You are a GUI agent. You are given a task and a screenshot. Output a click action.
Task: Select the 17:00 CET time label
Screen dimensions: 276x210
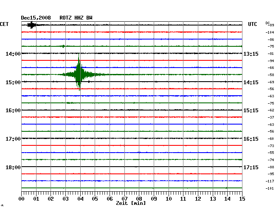pyautogui.click(x=13, y=139)
